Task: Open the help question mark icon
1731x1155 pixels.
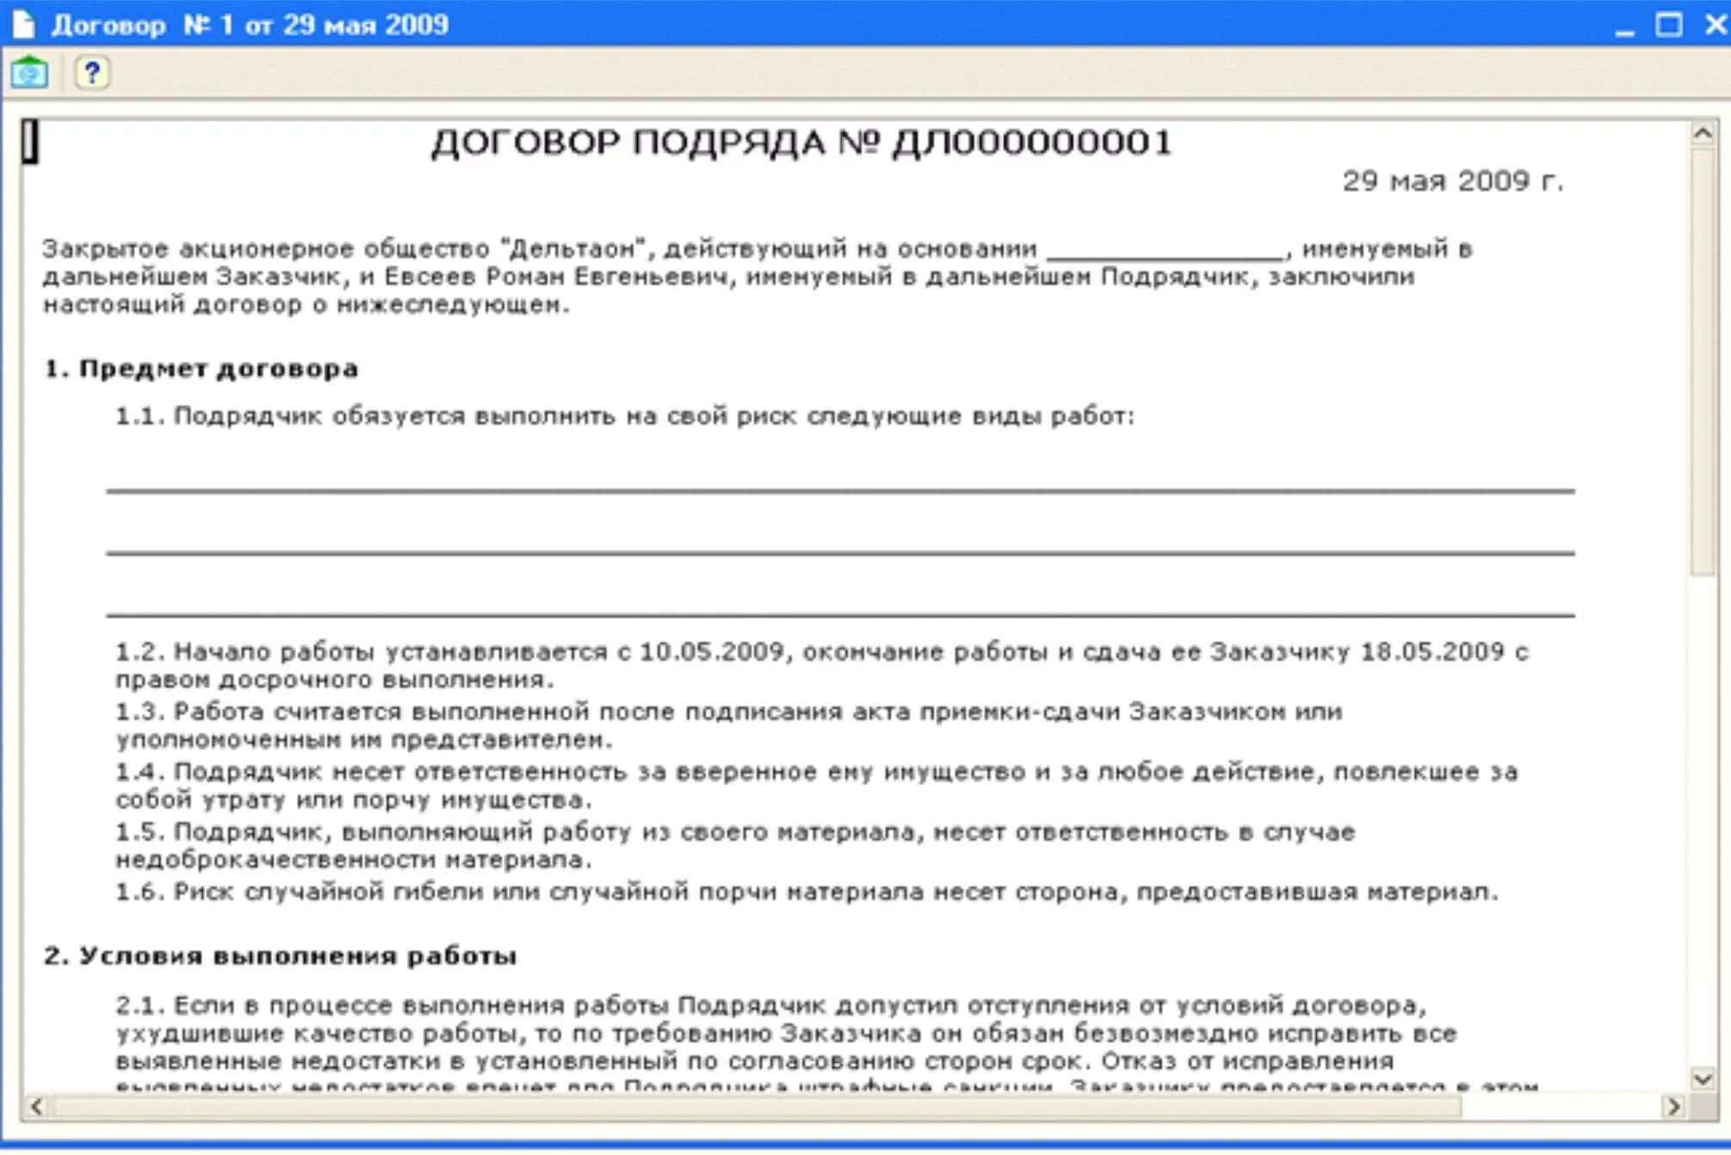Action: (92, 73)
